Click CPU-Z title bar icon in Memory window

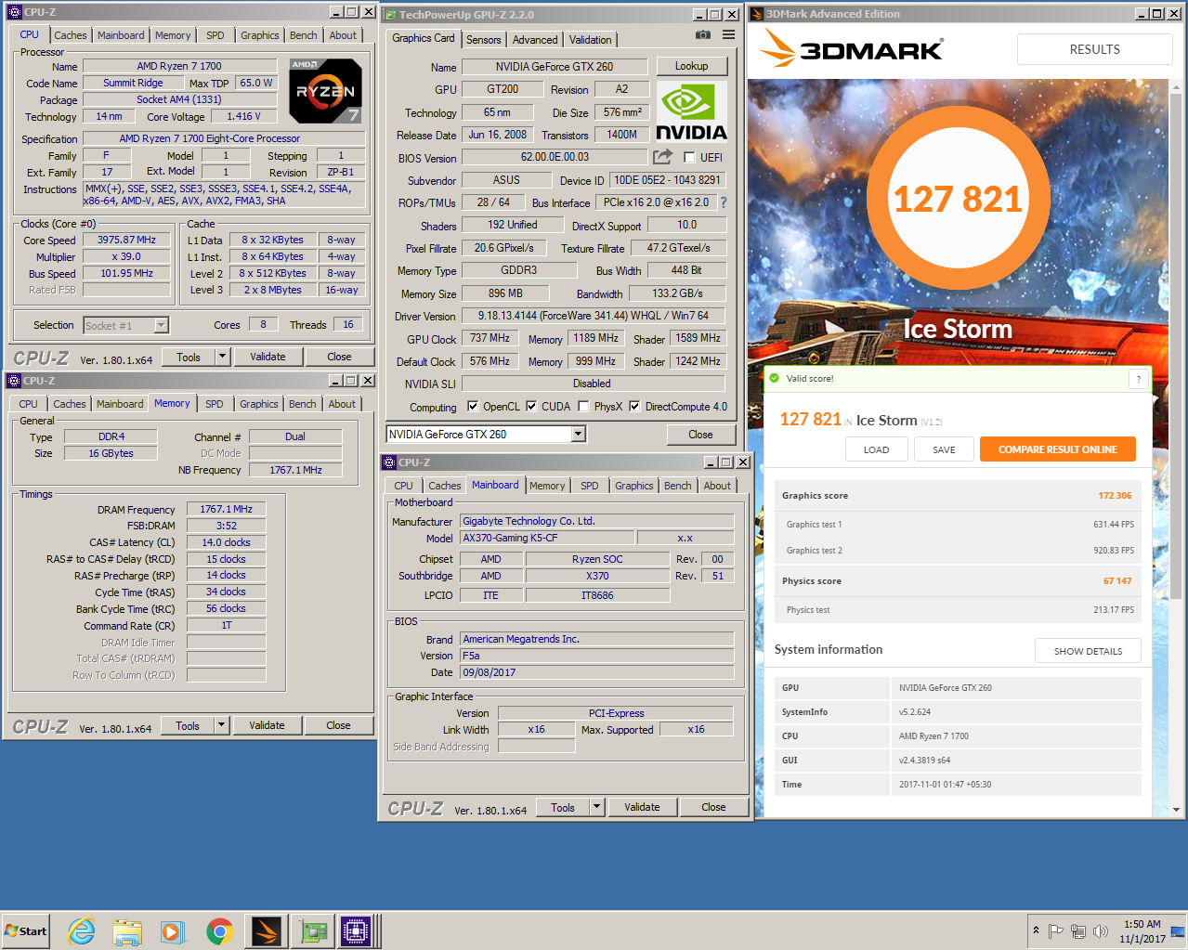point(13,381)
